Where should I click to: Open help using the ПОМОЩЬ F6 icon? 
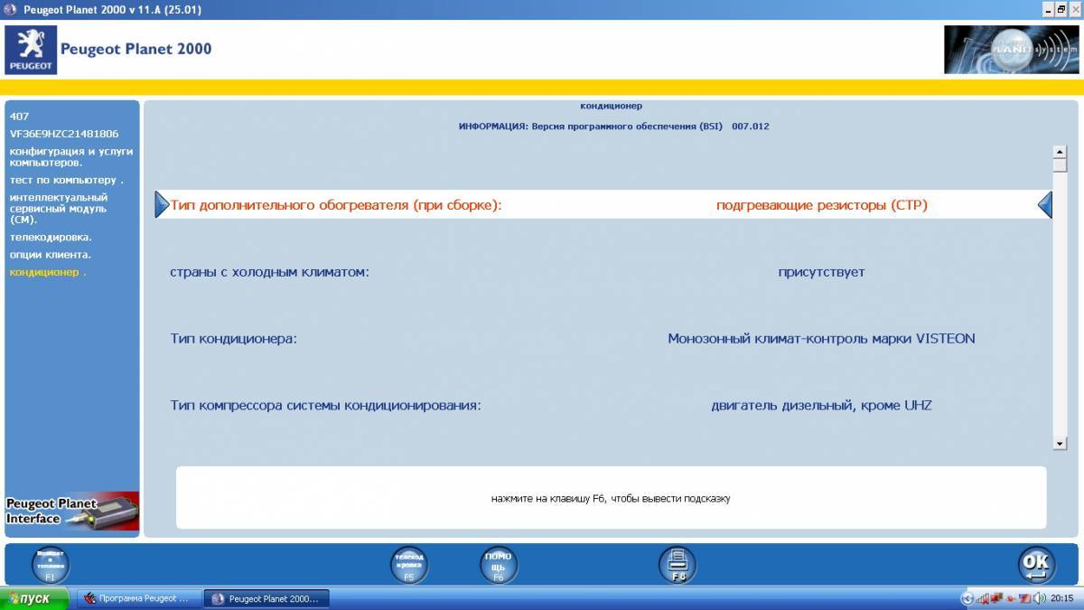click(499, 564)
